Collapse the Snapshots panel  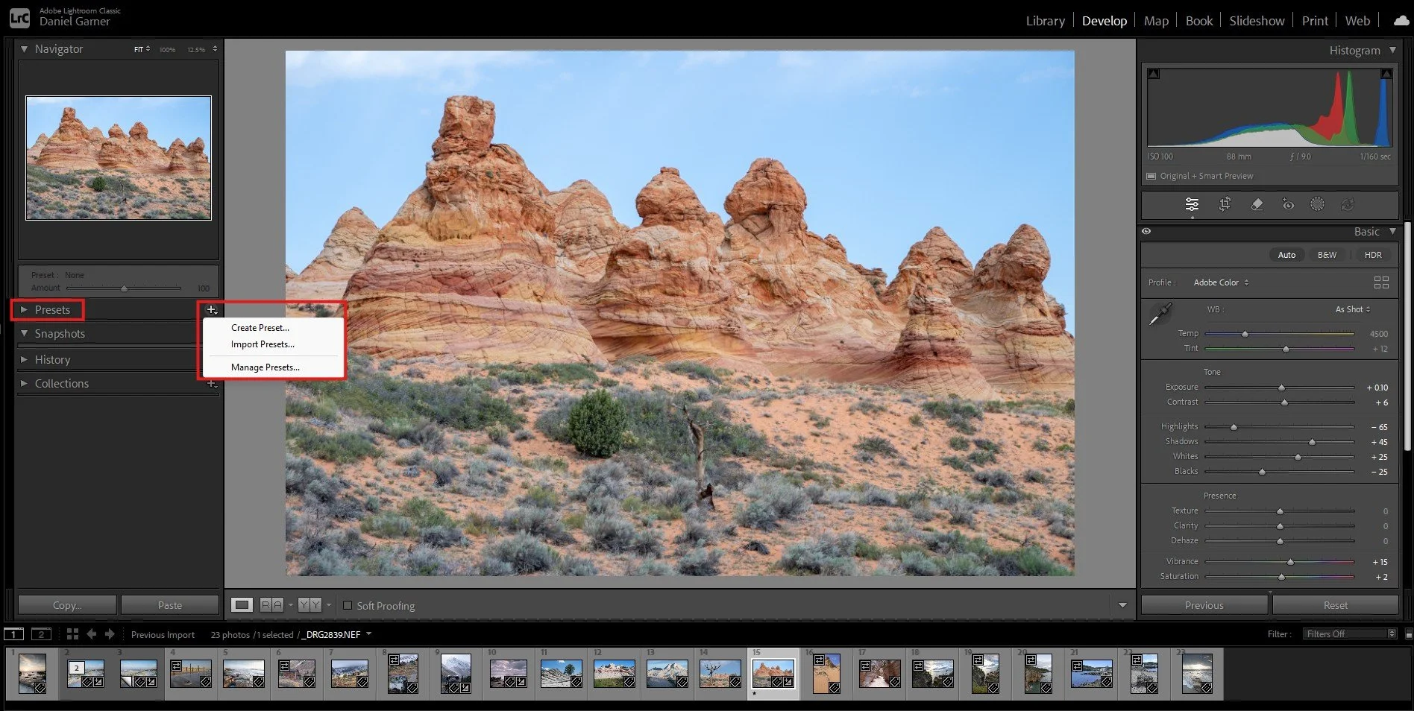[24, 333]
